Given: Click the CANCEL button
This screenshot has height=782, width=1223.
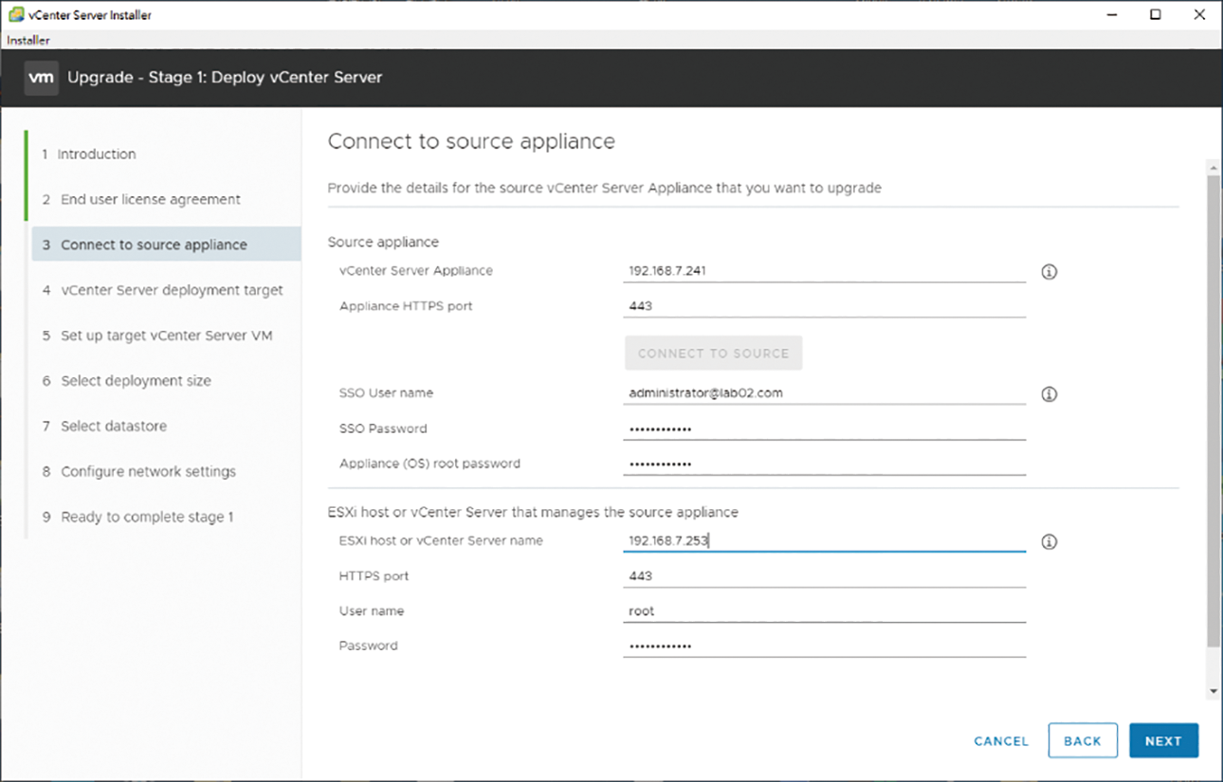Looking at the screenshot, I should tap(1001, 741).
